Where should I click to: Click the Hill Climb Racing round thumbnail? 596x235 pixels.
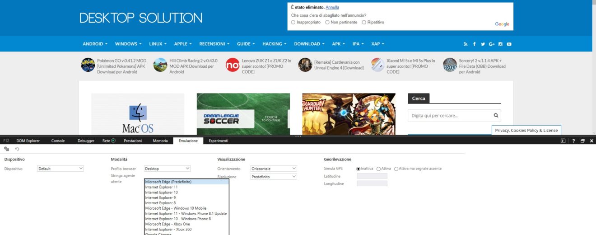(160, 65)
